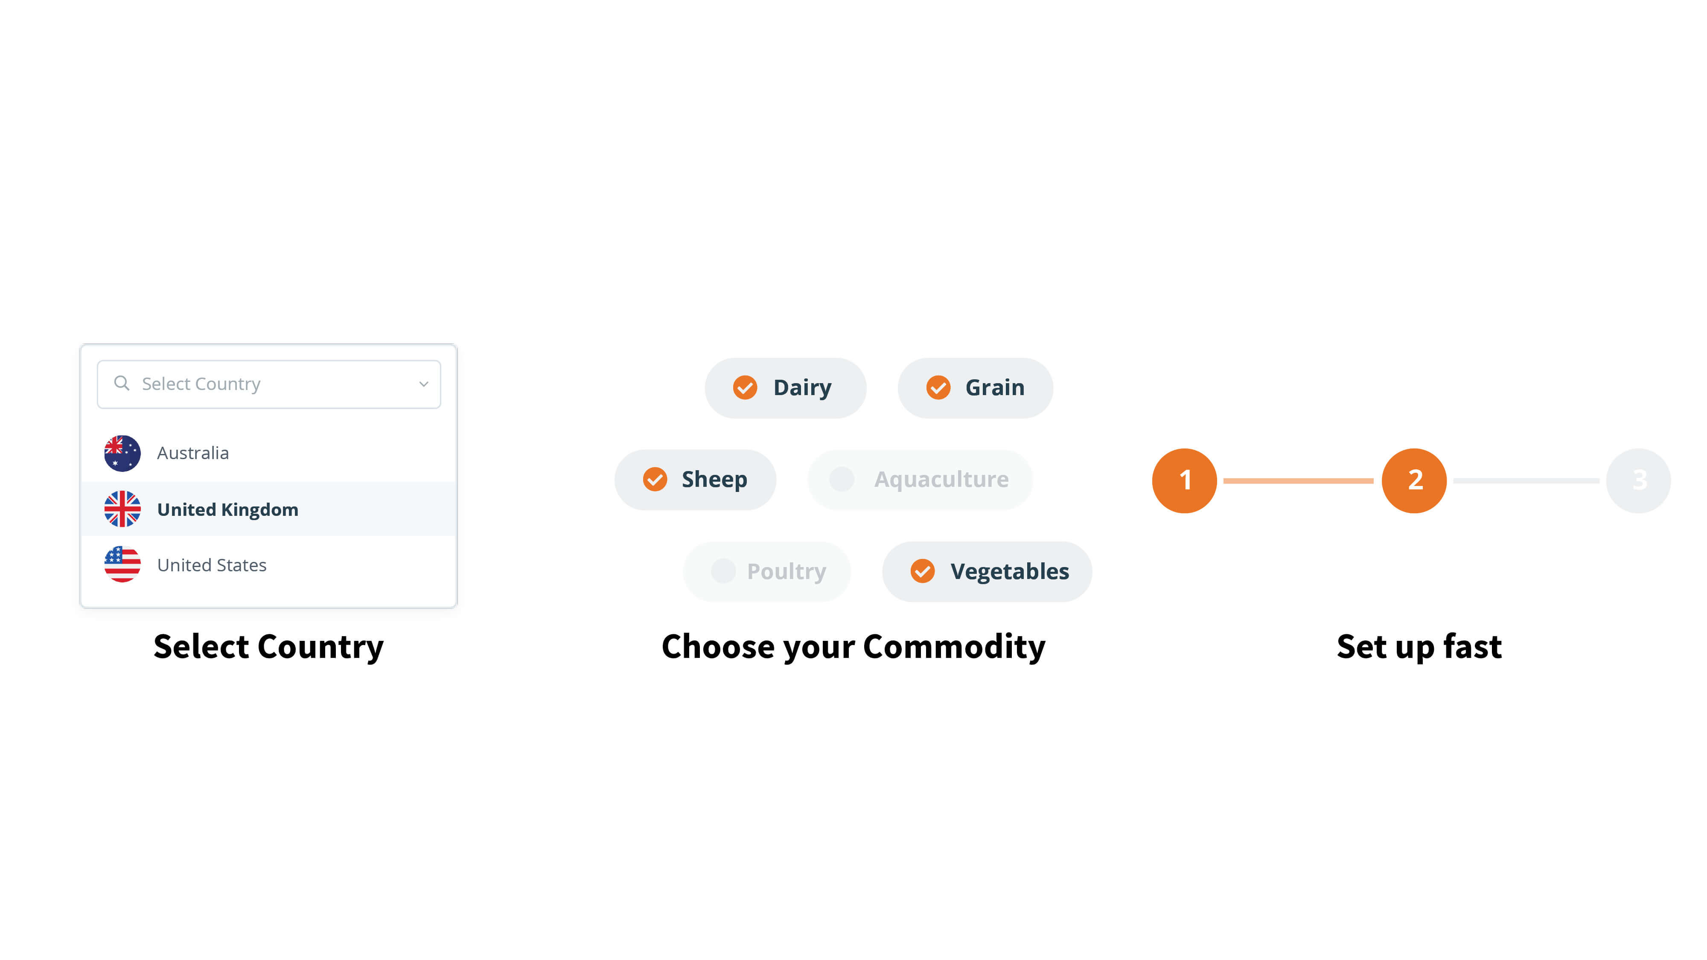
Task: Click the Australia flag icon
Action: 122,453
